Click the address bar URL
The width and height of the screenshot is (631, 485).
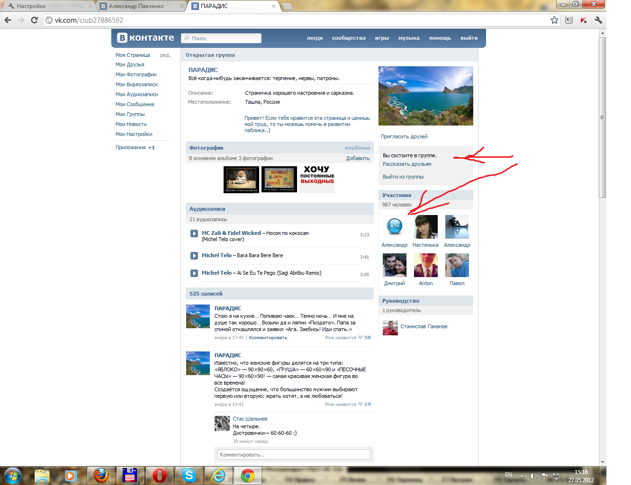click(89, 20)
